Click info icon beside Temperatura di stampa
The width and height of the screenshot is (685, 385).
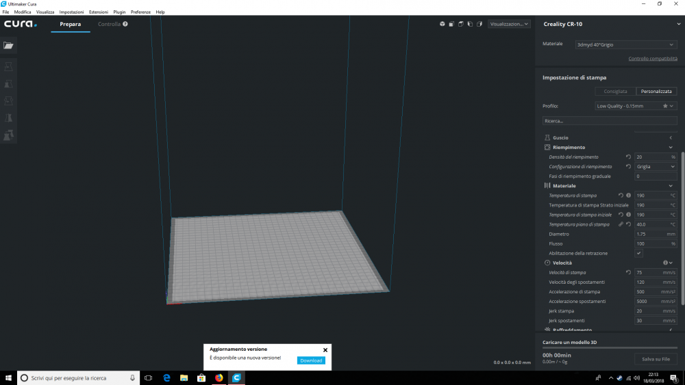pyautogui.click(x=628, y=196)
